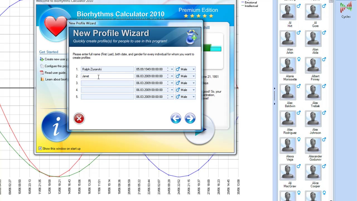
Task: Click the empty name field in row 5
Action: (107, 97)
